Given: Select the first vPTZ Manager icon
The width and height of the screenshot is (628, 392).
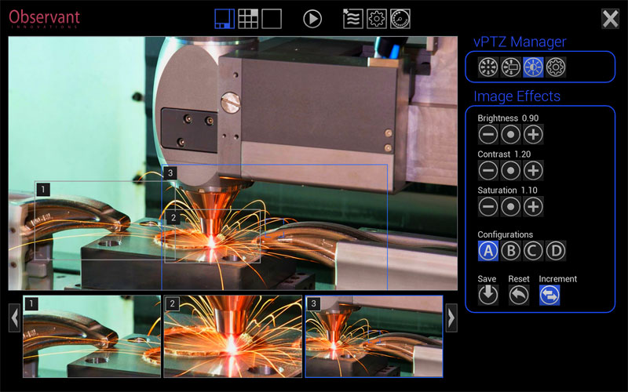Looking at the screenshot, I should pyautogui.click(x=488, y=67).
